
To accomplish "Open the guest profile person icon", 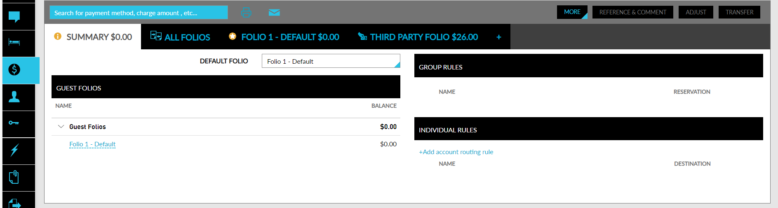I will tap(14, 97).
